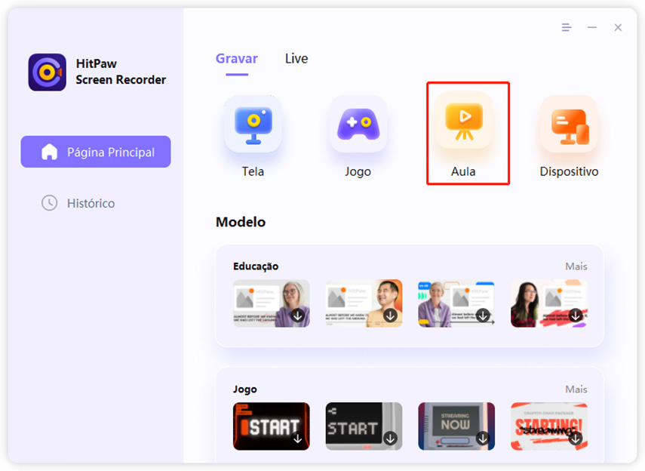Click the HitPaw Screen Recorder logo
The height and width of the screenshot is (471, 645).
tap(47, 72)
